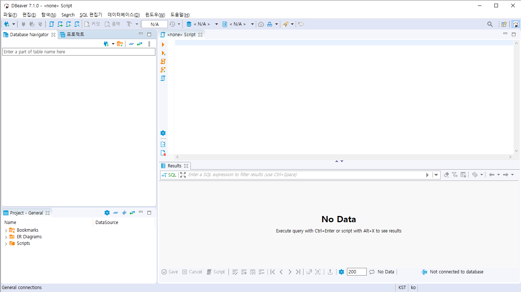Open the SQL 편집기 menu
Screen dimensions: 521x292
click(91, 15)
